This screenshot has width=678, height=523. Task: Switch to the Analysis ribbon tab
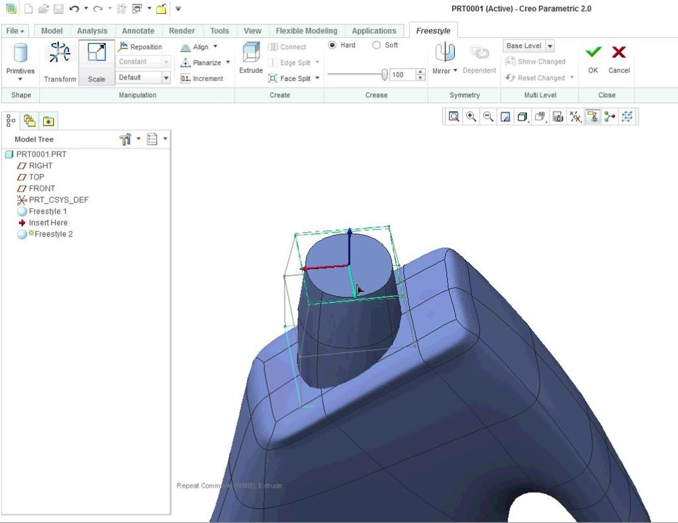[x=92, y=30]
